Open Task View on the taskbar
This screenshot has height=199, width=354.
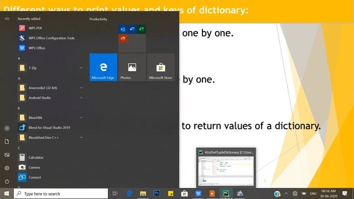pyautogui.click(x=115, y=193)
